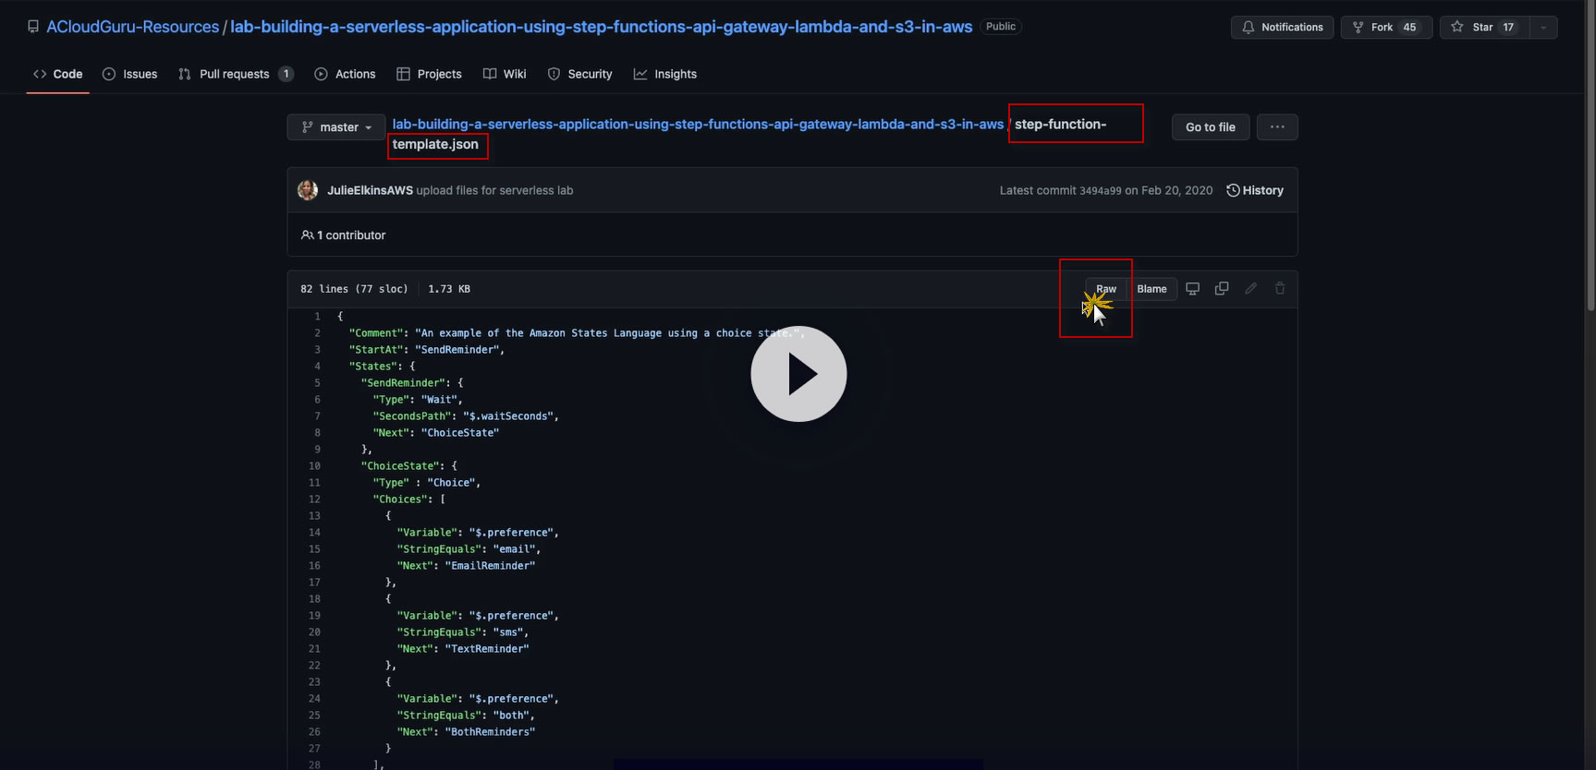1596x770 pixels.
Task: Click the ACloudGuru-Resources owner link
Action: [133, 27]
